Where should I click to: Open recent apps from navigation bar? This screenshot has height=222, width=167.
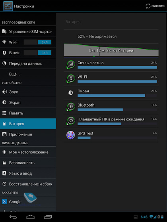48,217
